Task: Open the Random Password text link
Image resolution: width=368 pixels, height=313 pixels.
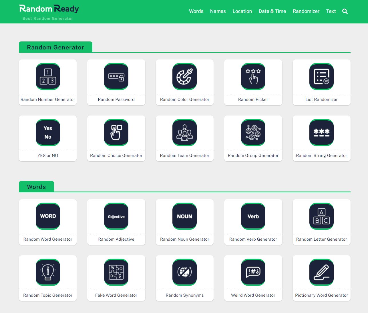Action: click(116, 99)
